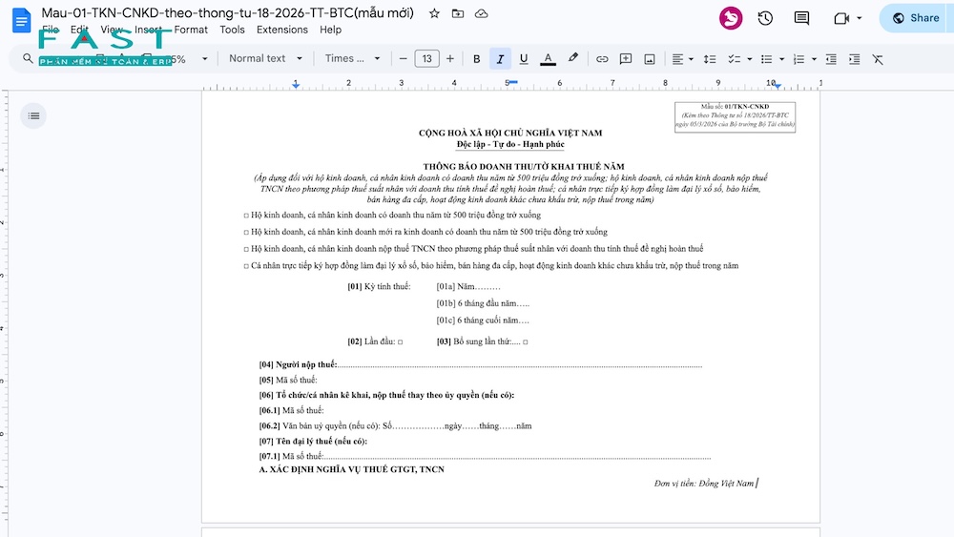Open the Help menu
This screenshot has width=954, height=537.
[330, 30]
